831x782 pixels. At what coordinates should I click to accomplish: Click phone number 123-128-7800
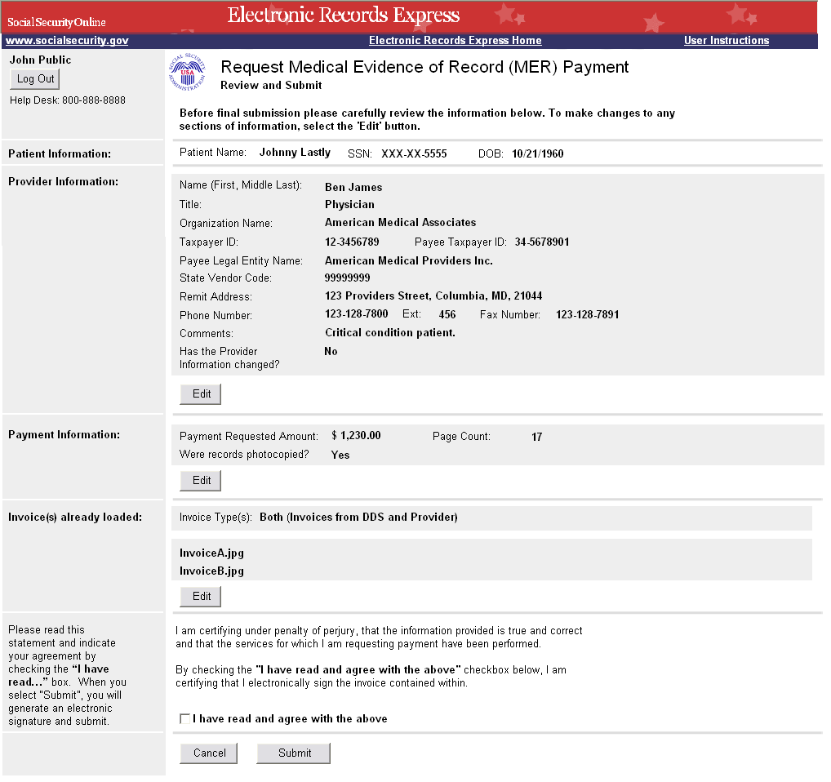tap(356, 314)
